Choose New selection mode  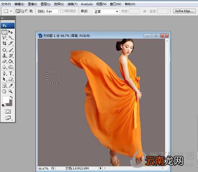point(17,11)
